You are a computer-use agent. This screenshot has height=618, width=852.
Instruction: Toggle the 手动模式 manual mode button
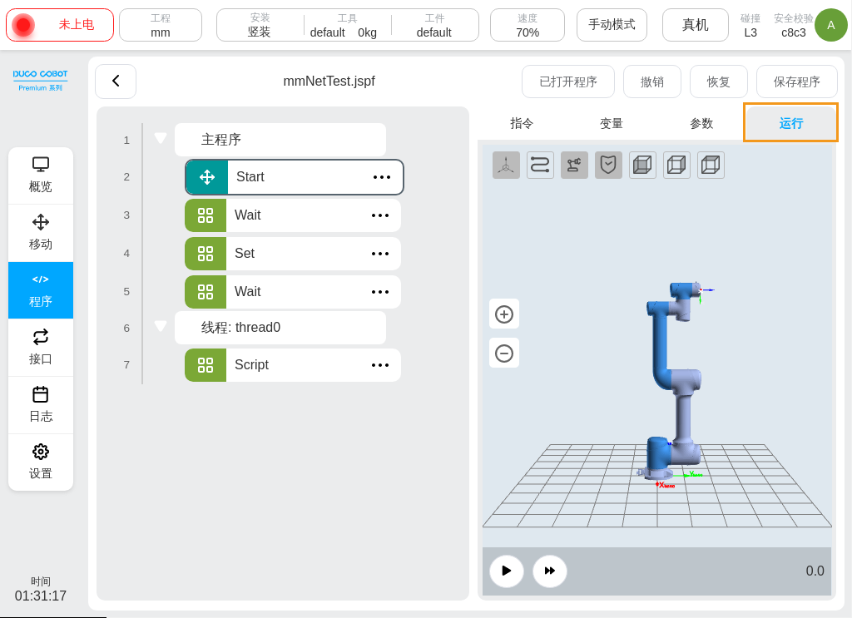[x=612, y=25]
